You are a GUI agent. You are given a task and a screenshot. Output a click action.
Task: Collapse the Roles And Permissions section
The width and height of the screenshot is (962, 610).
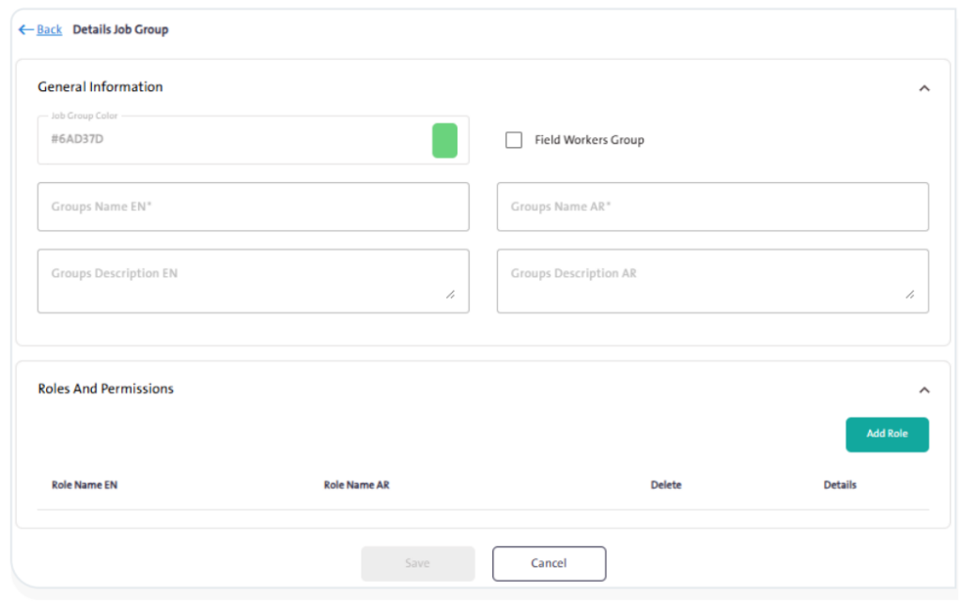(x=923, y=389)
